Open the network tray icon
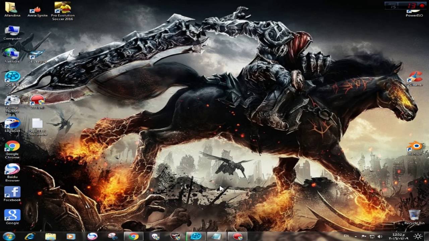This screenshot has height=241, width=429. pos(372,236)
